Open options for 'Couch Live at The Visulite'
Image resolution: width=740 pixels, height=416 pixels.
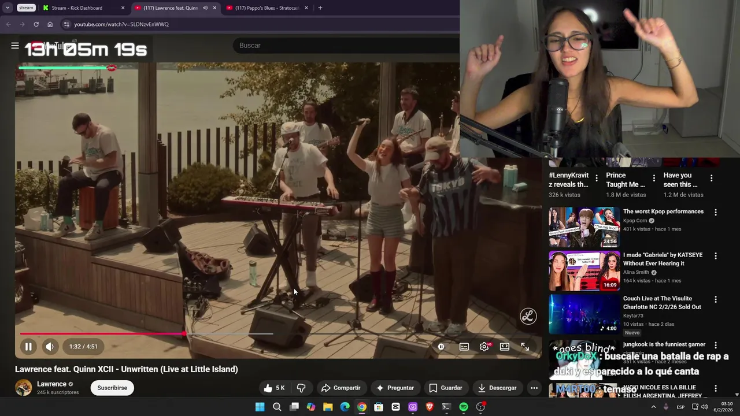(715, 299)
